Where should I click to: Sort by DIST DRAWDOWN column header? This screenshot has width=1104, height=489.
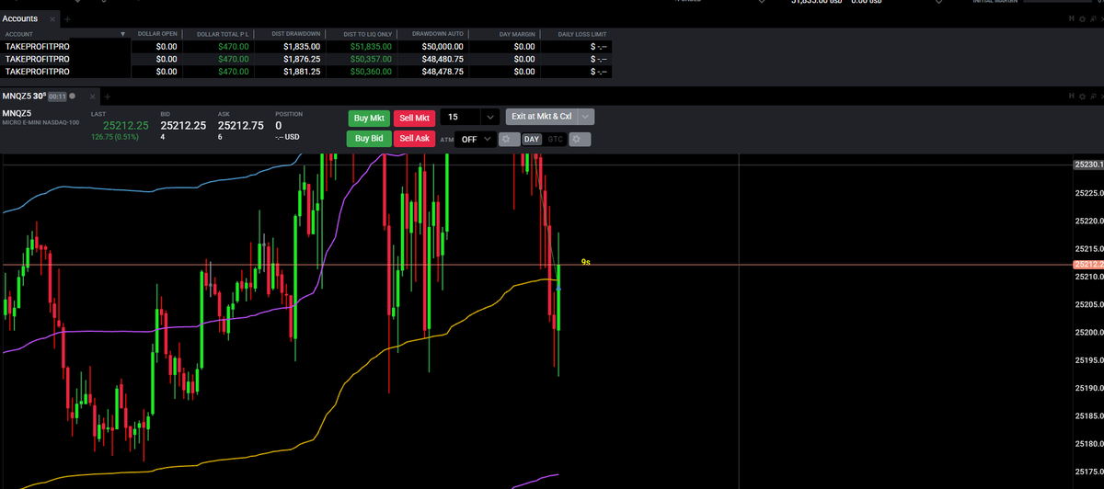(x=295, y=34)
